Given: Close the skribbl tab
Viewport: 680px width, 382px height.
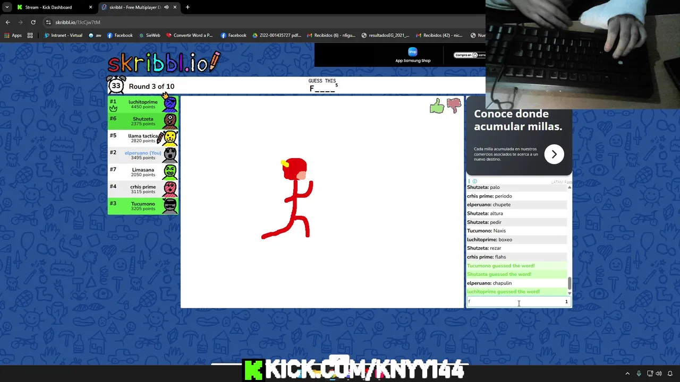Looking at the screenshot, I should pos(175,7).
